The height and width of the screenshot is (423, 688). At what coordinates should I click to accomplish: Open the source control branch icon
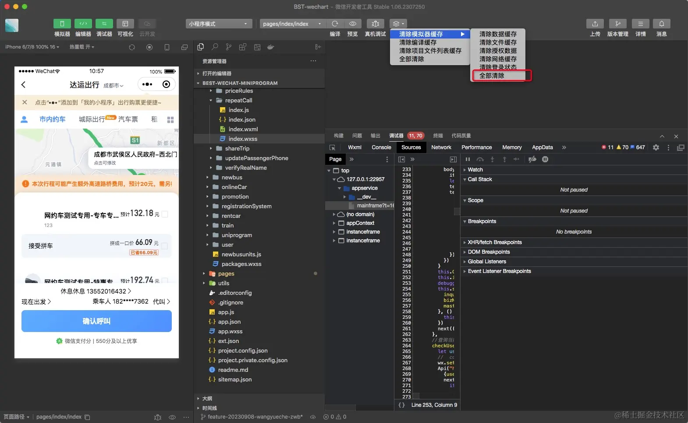[229, 47]
